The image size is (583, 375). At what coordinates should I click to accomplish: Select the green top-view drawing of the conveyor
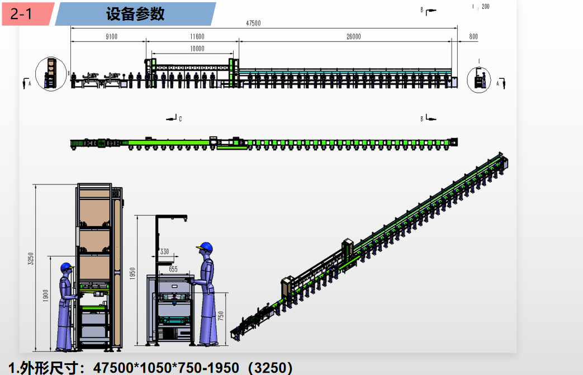pos(264,144)
